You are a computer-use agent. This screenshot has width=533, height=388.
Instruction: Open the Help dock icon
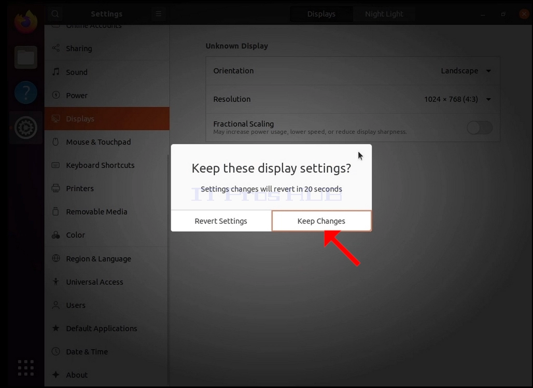coord(26,92)
